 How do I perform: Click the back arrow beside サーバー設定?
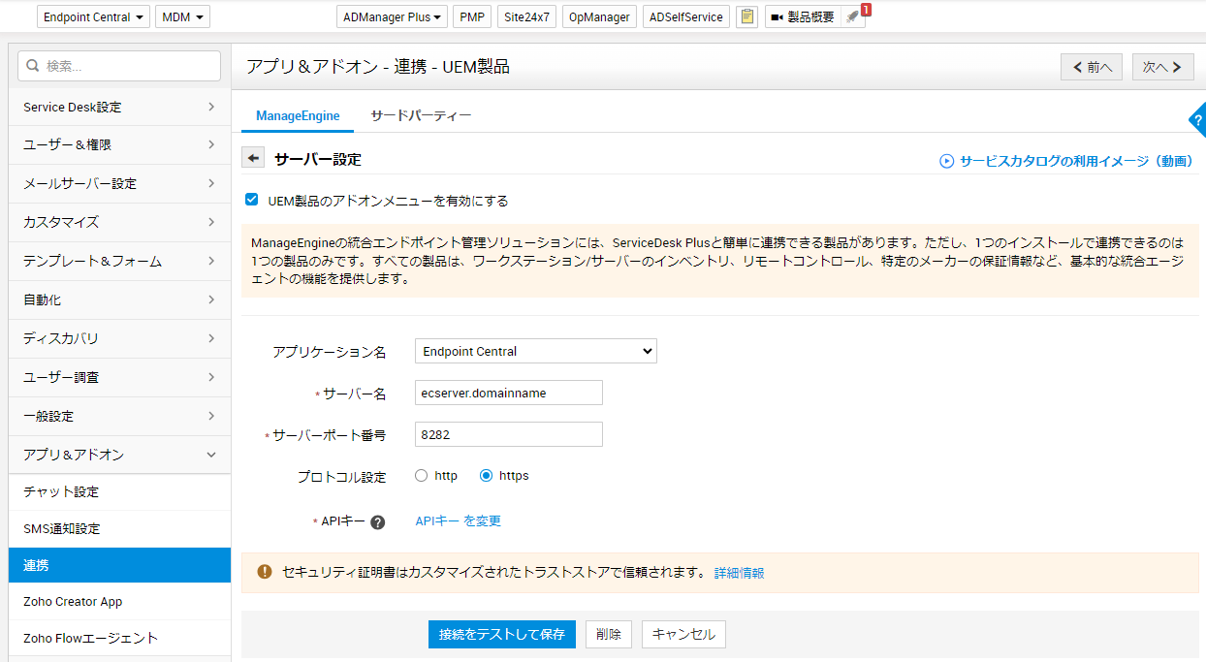pyautogui.click(x=253, y=158)
